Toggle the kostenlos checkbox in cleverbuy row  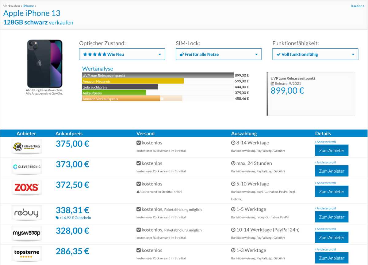coord(139,143)
